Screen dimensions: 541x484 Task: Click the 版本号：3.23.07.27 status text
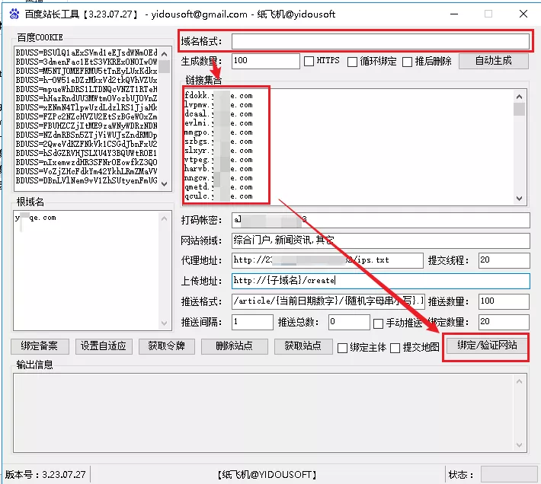point(45,474)
